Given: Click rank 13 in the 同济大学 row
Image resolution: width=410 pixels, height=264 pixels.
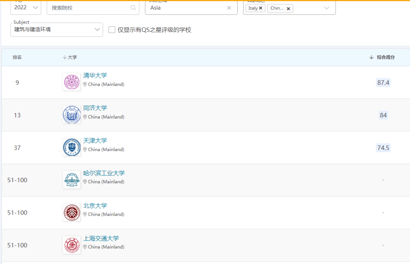Looking at the screenshot, I should tap(17, 115).
